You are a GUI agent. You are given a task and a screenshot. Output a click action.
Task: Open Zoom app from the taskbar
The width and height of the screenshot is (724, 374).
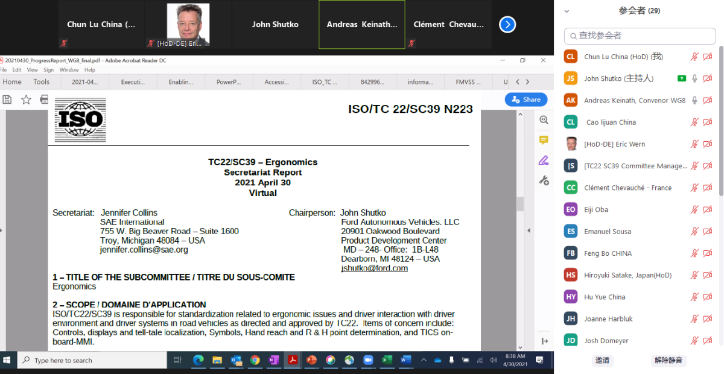(x=367, y=360)
